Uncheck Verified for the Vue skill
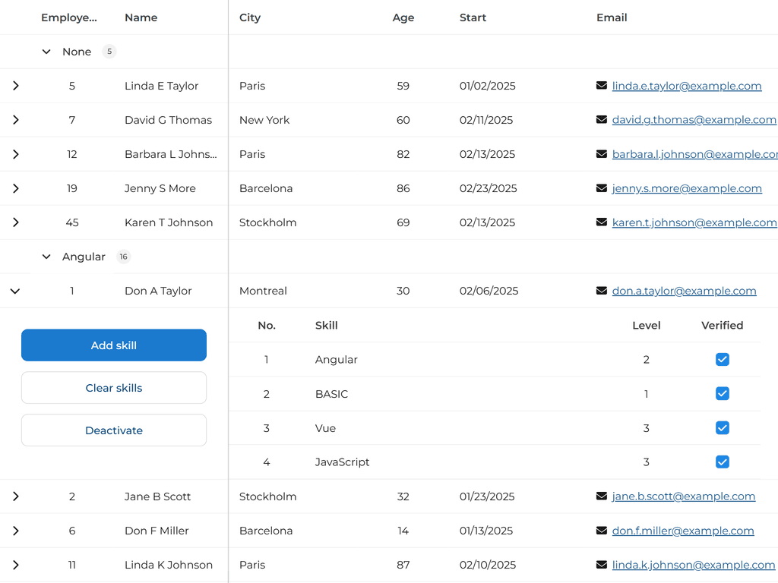778x583 pixels. pyautogui.click(x=723, y=427)
